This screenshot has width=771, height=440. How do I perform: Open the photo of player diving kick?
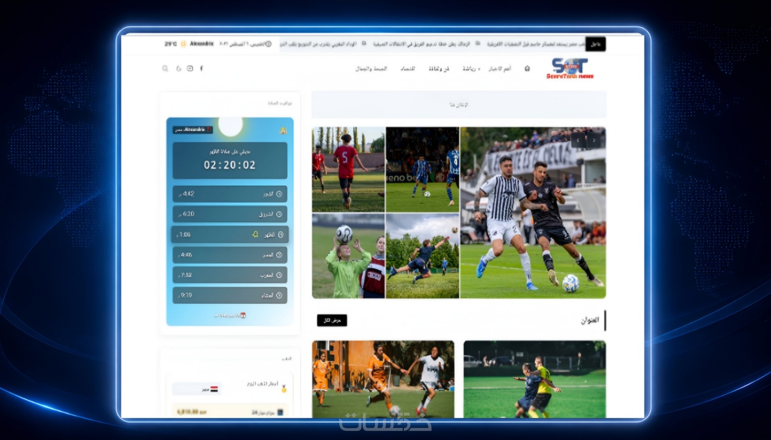[422, 256]
